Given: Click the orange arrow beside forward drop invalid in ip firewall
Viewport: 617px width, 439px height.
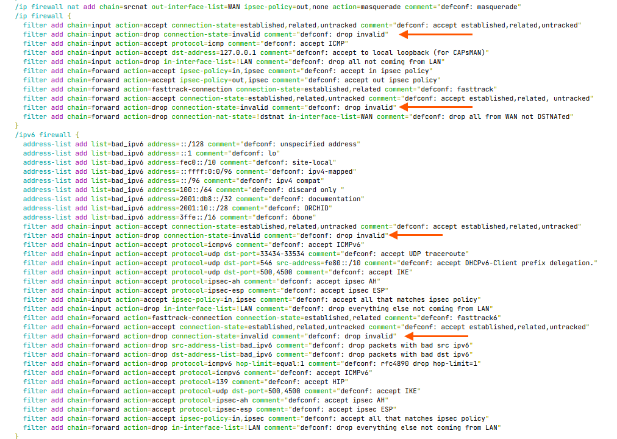Looking at the screenshot, I should 435,107.
